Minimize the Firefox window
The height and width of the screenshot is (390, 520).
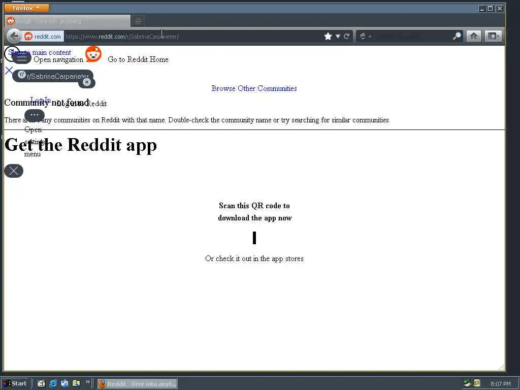coord(482,9)
